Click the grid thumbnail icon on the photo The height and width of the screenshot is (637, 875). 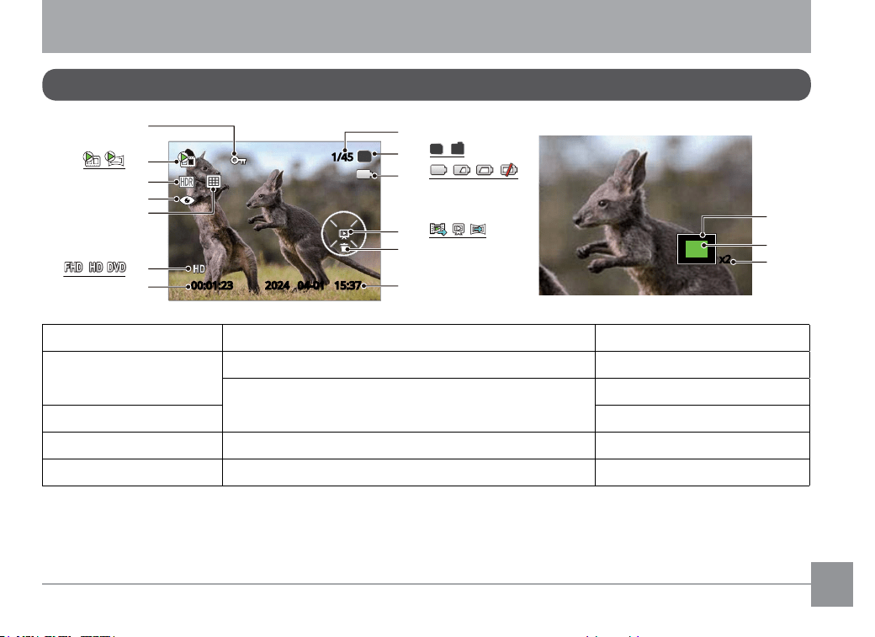pos(214,182)
